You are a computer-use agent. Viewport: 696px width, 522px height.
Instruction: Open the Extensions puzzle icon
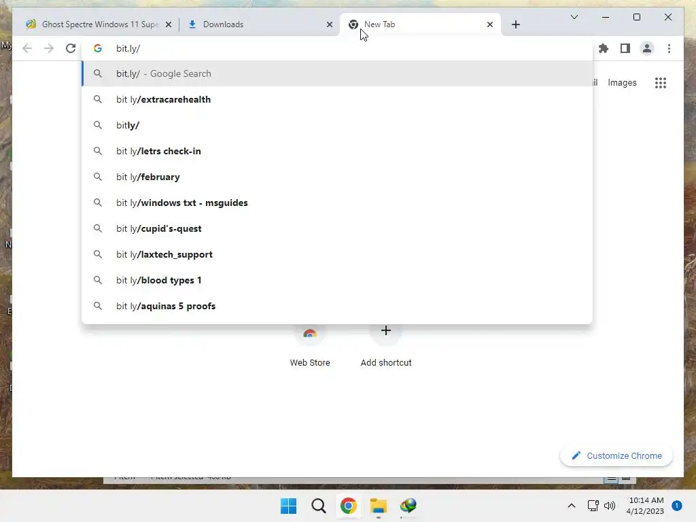tap(604, 48)
